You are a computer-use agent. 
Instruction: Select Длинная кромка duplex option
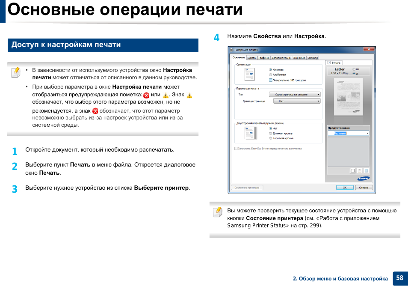pyautogui.click(x=271, y=133)
